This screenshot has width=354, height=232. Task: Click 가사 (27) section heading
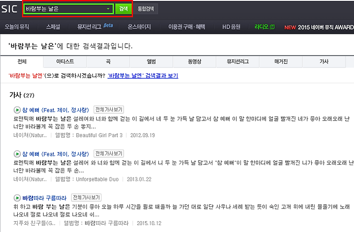(x=22, y=95)
